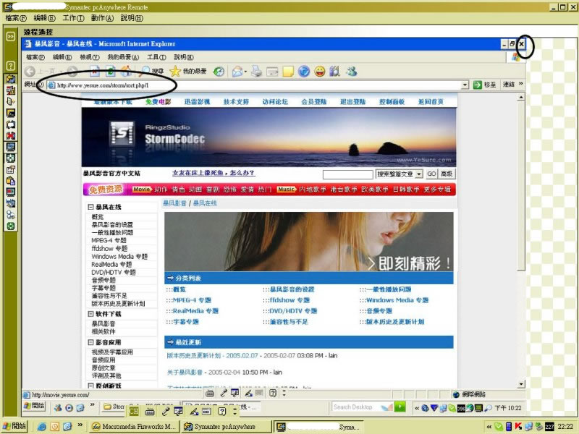This screenshot has width=579, height=434.
Task: Click the green square icon at the pcAnywhere sidebar bottom
Action: (11, 226)
